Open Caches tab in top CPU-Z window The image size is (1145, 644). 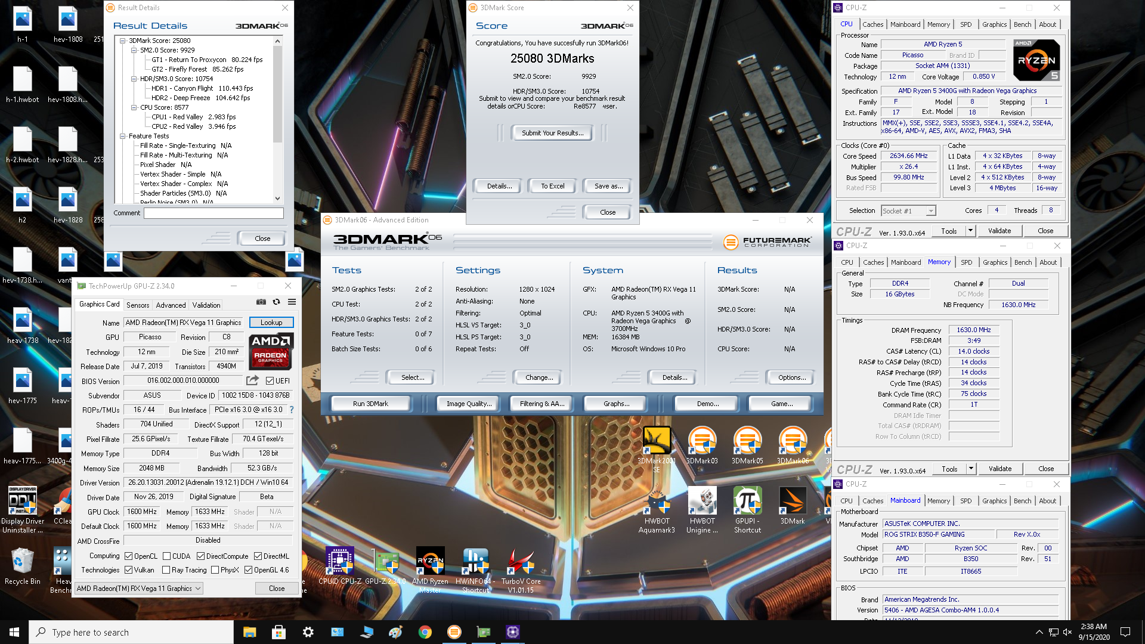[872, 24]
